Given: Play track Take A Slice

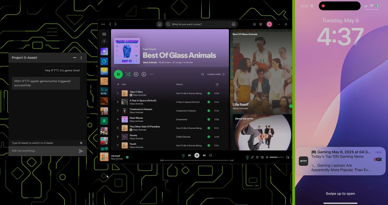Looking at the screenshot, I should (x=170, y=93).
